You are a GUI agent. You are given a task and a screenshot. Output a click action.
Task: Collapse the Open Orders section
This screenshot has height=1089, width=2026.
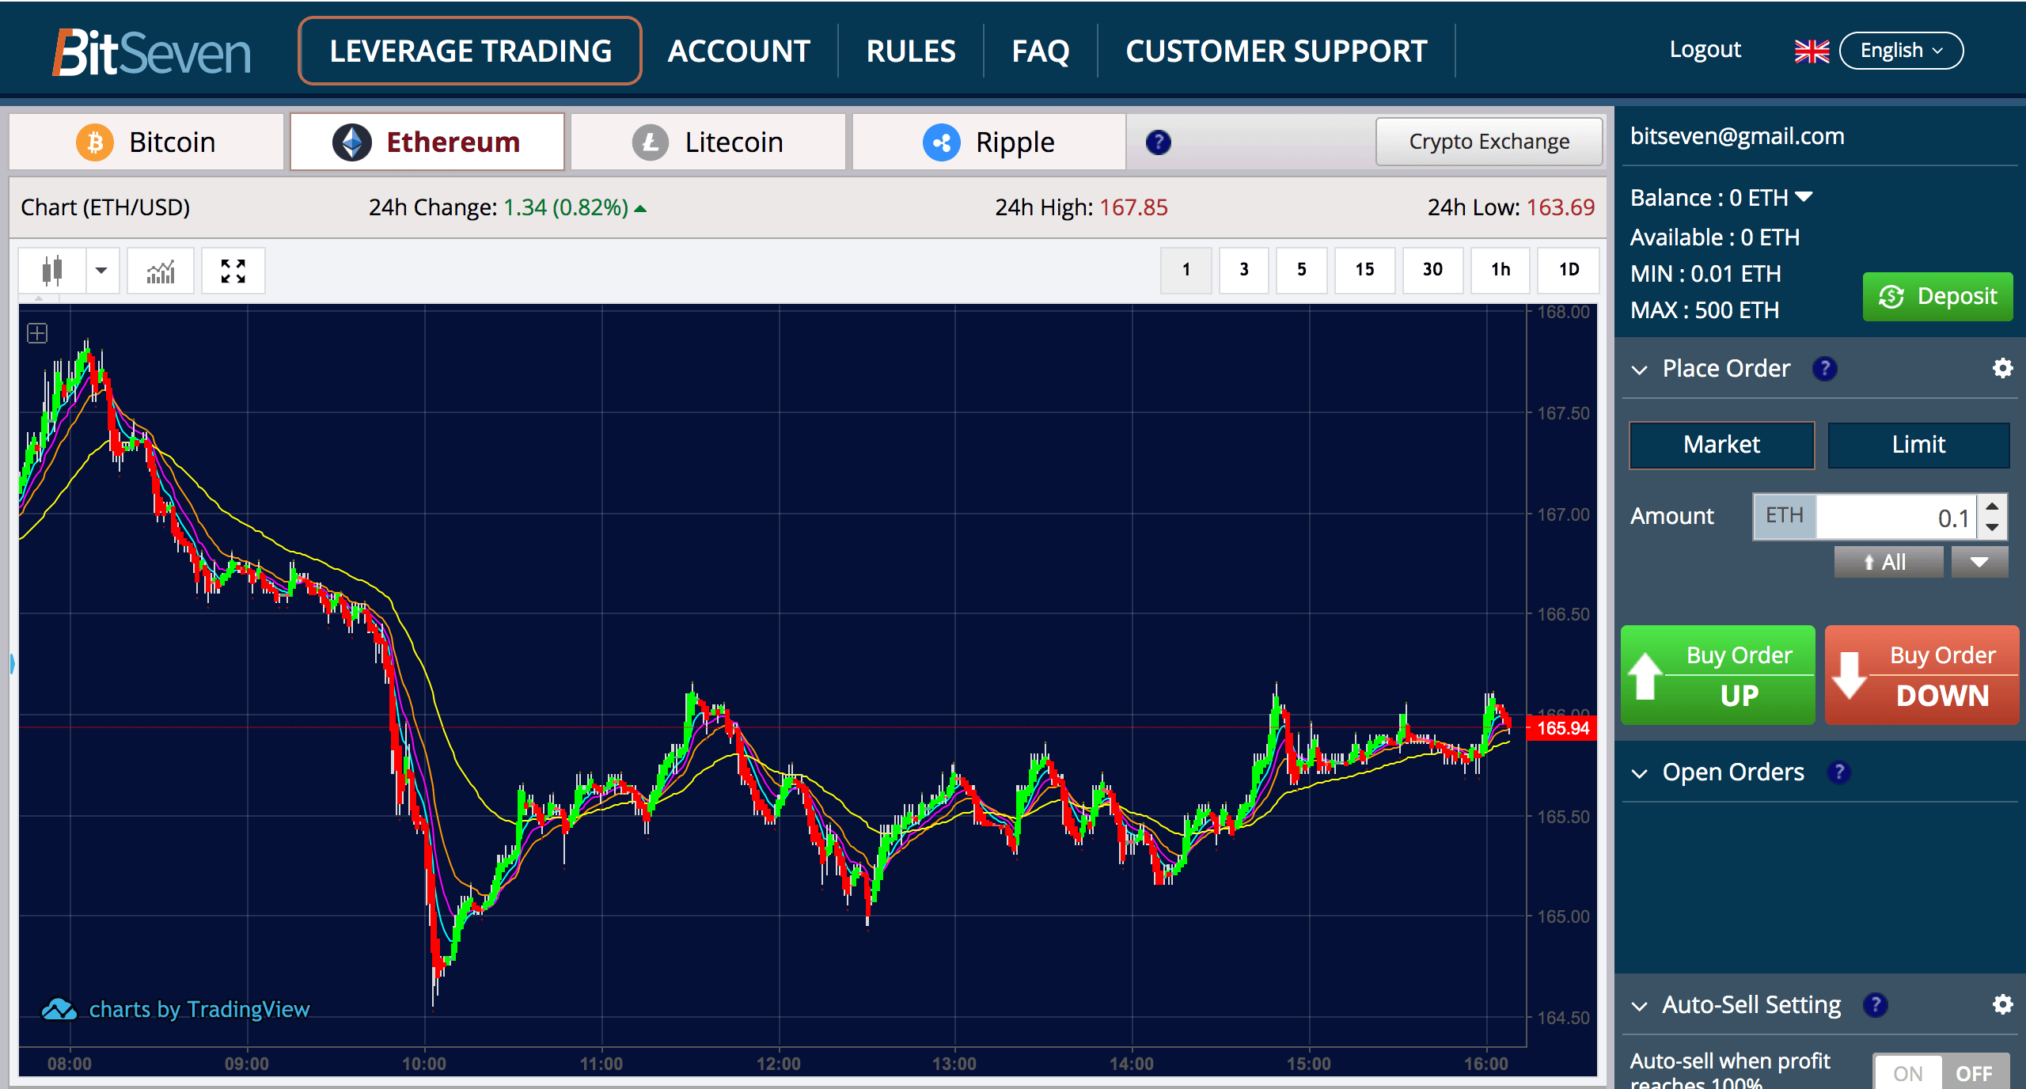(1640, 773)
